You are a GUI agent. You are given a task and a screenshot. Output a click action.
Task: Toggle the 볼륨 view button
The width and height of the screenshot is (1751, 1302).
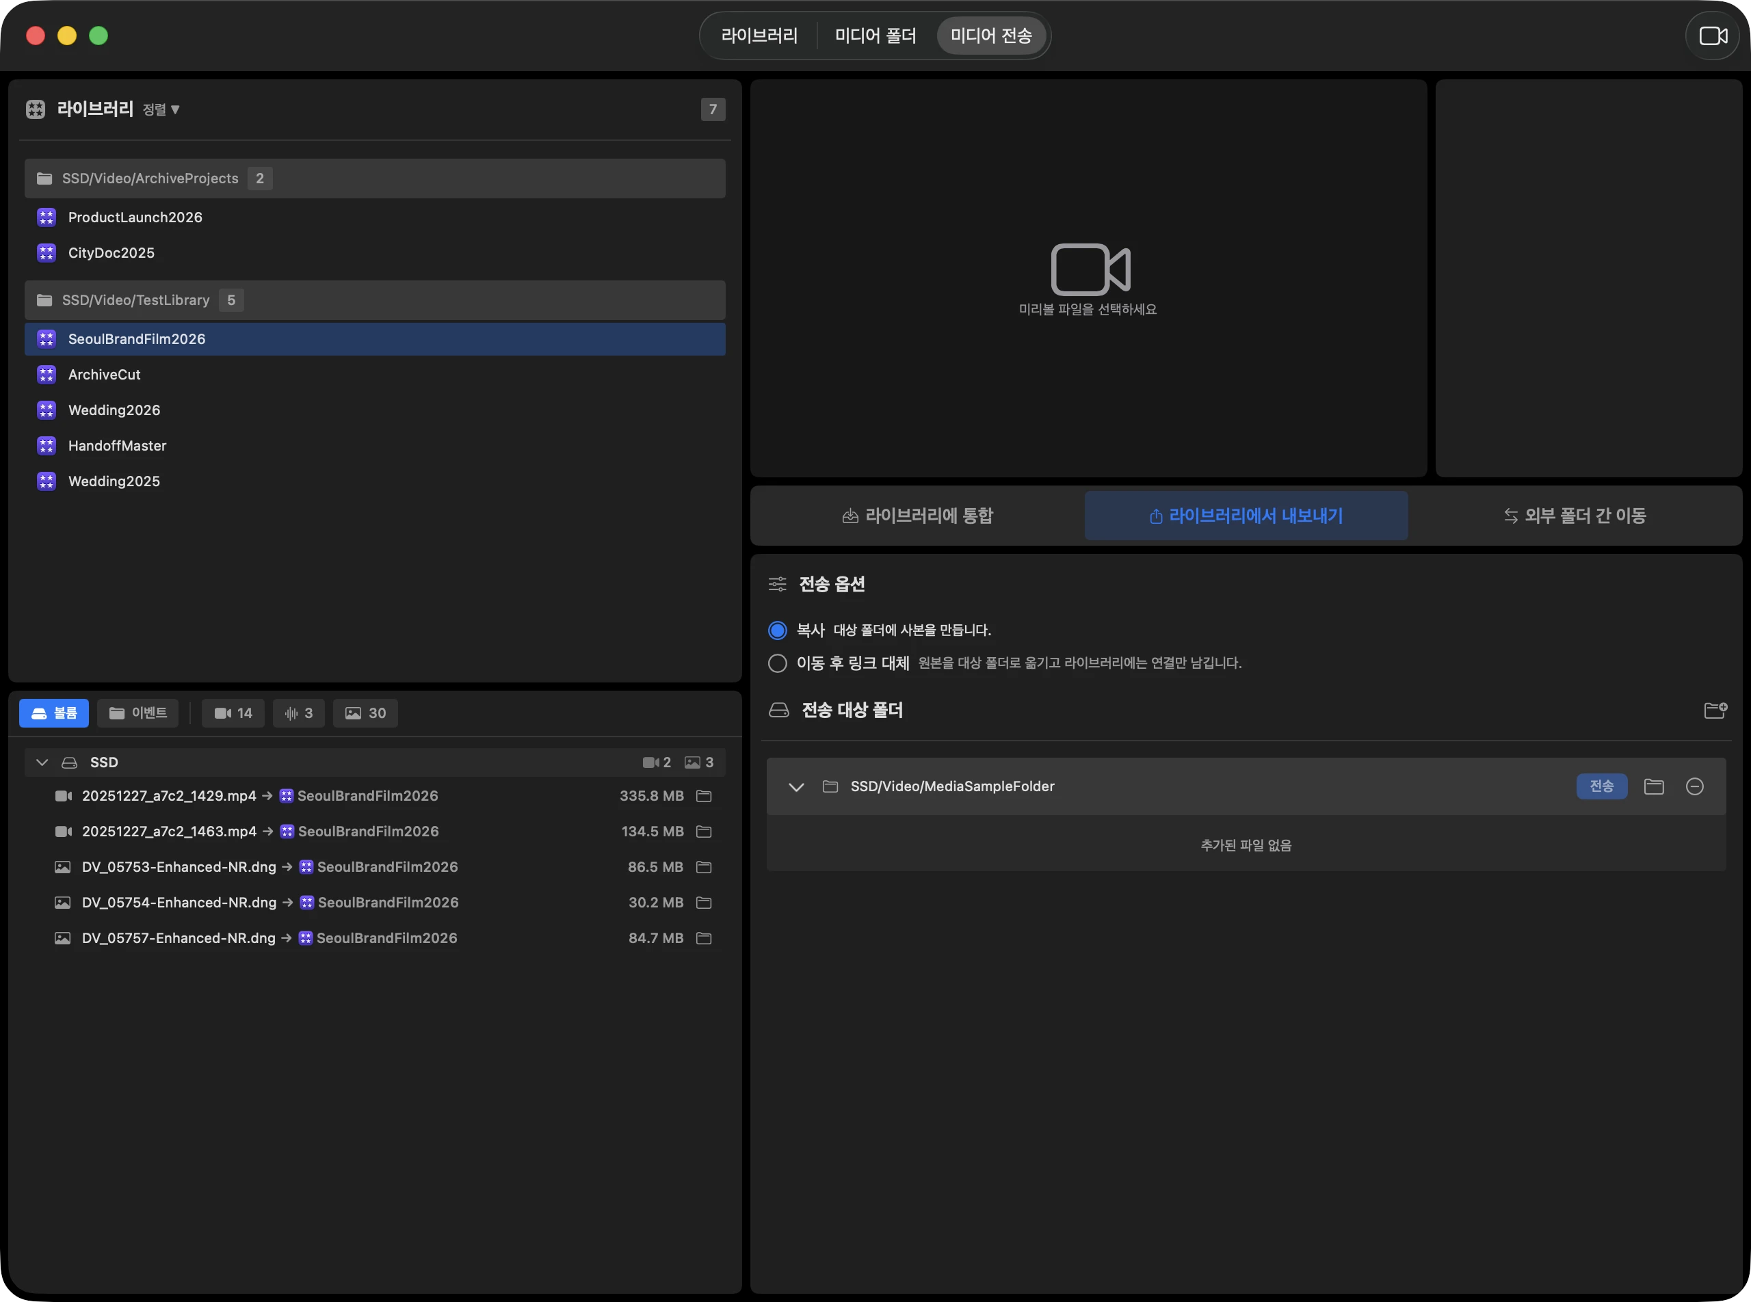coord(53,713)
